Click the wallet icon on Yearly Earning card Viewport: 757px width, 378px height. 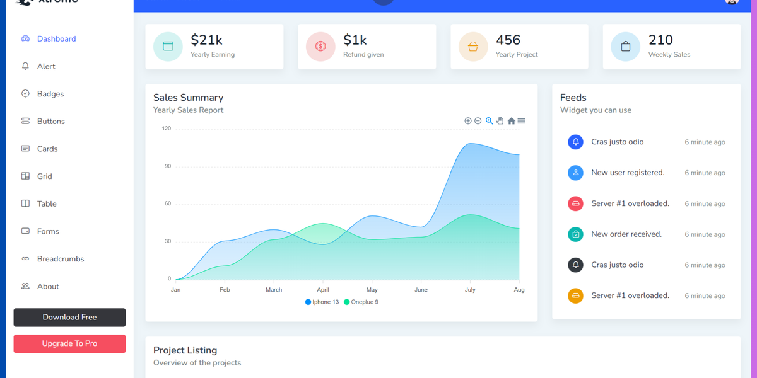[167, 46]
